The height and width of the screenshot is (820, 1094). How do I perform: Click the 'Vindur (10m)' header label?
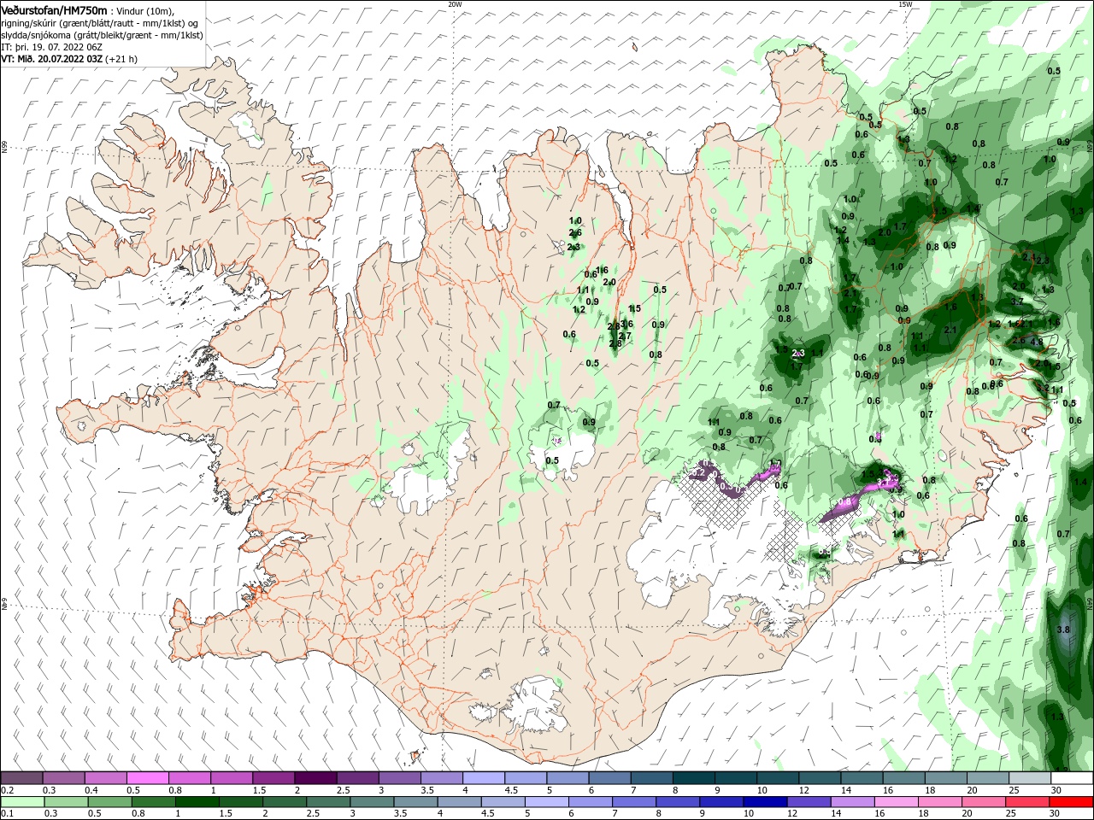[x=144, y=10]
